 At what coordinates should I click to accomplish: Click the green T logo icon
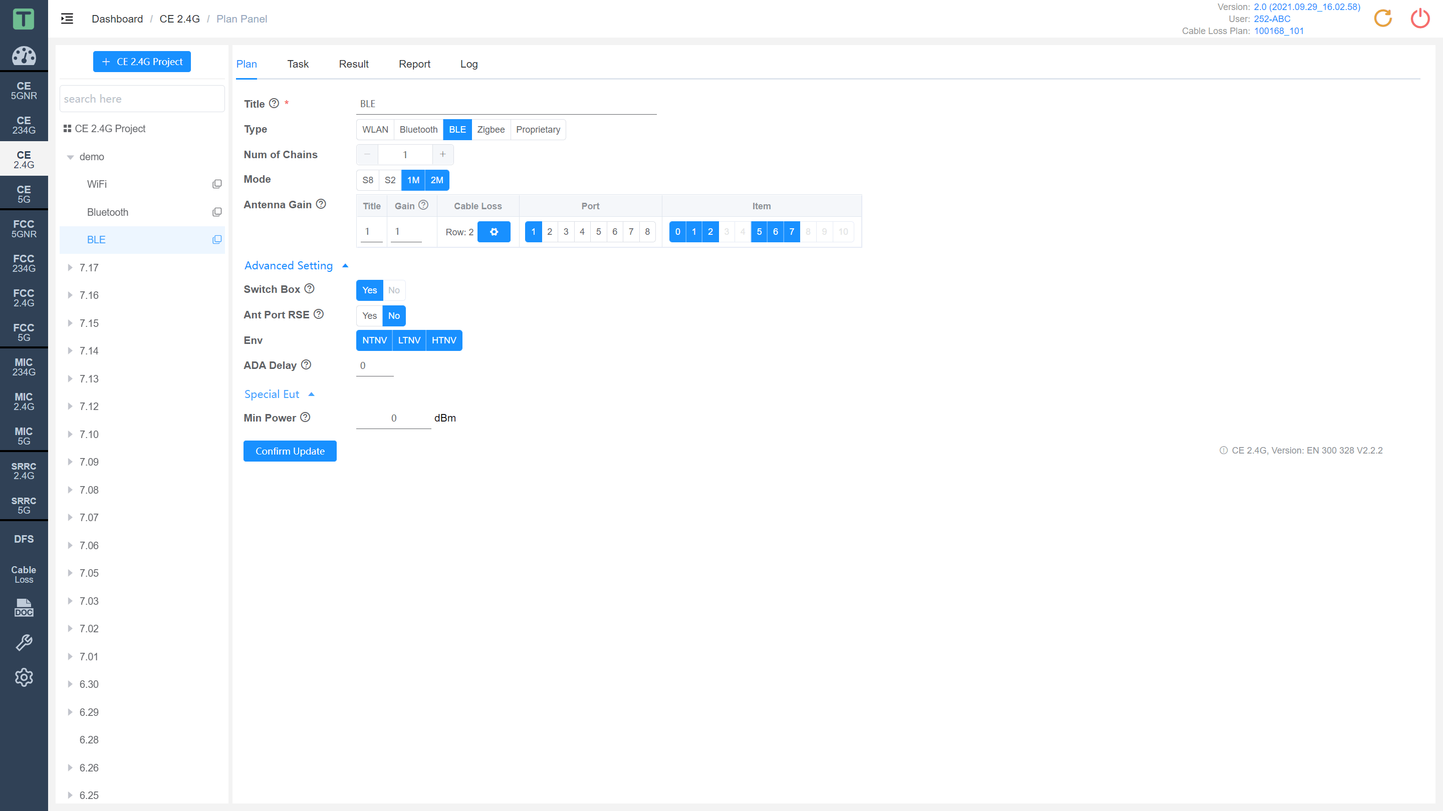click(x=24, y=19)
